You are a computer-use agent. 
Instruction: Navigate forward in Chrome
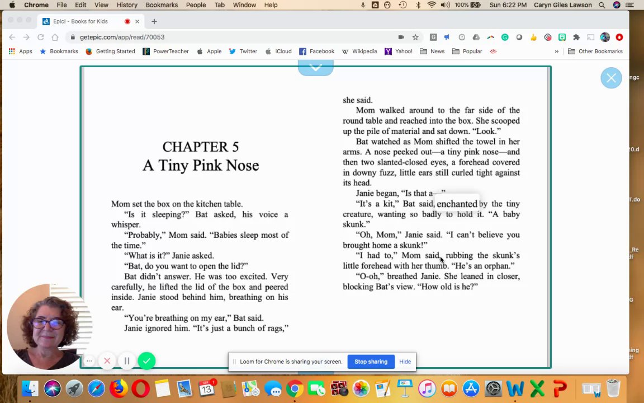click(x=26, y=37)
